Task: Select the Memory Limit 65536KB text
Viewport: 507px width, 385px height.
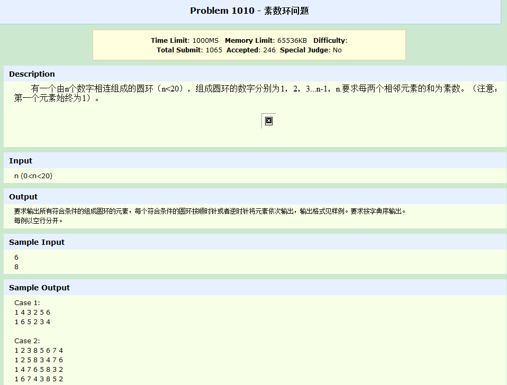Action: (266, 40)
